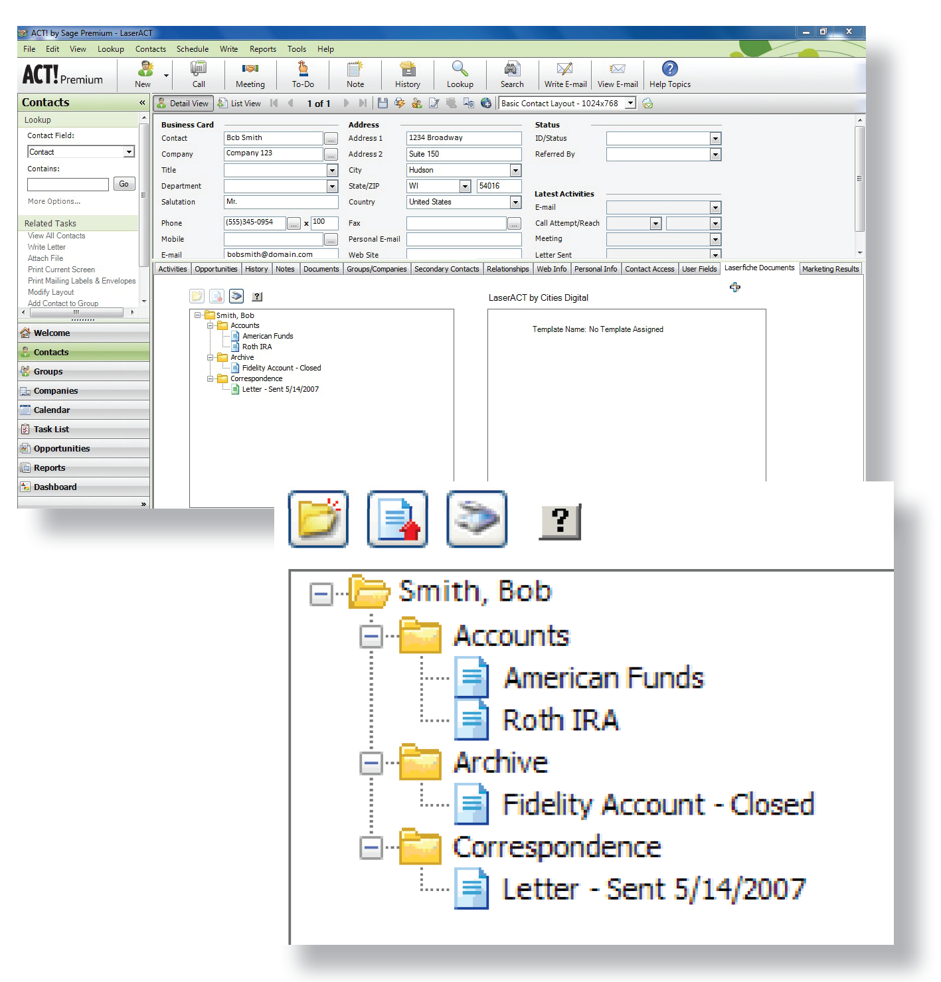Open the Schedule menu
The height and width of the screenshot is (982, 941).
193,48
